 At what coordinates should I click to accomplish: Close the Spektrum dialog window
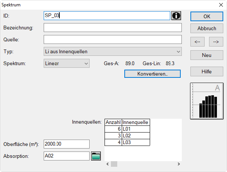coord(221,5)
